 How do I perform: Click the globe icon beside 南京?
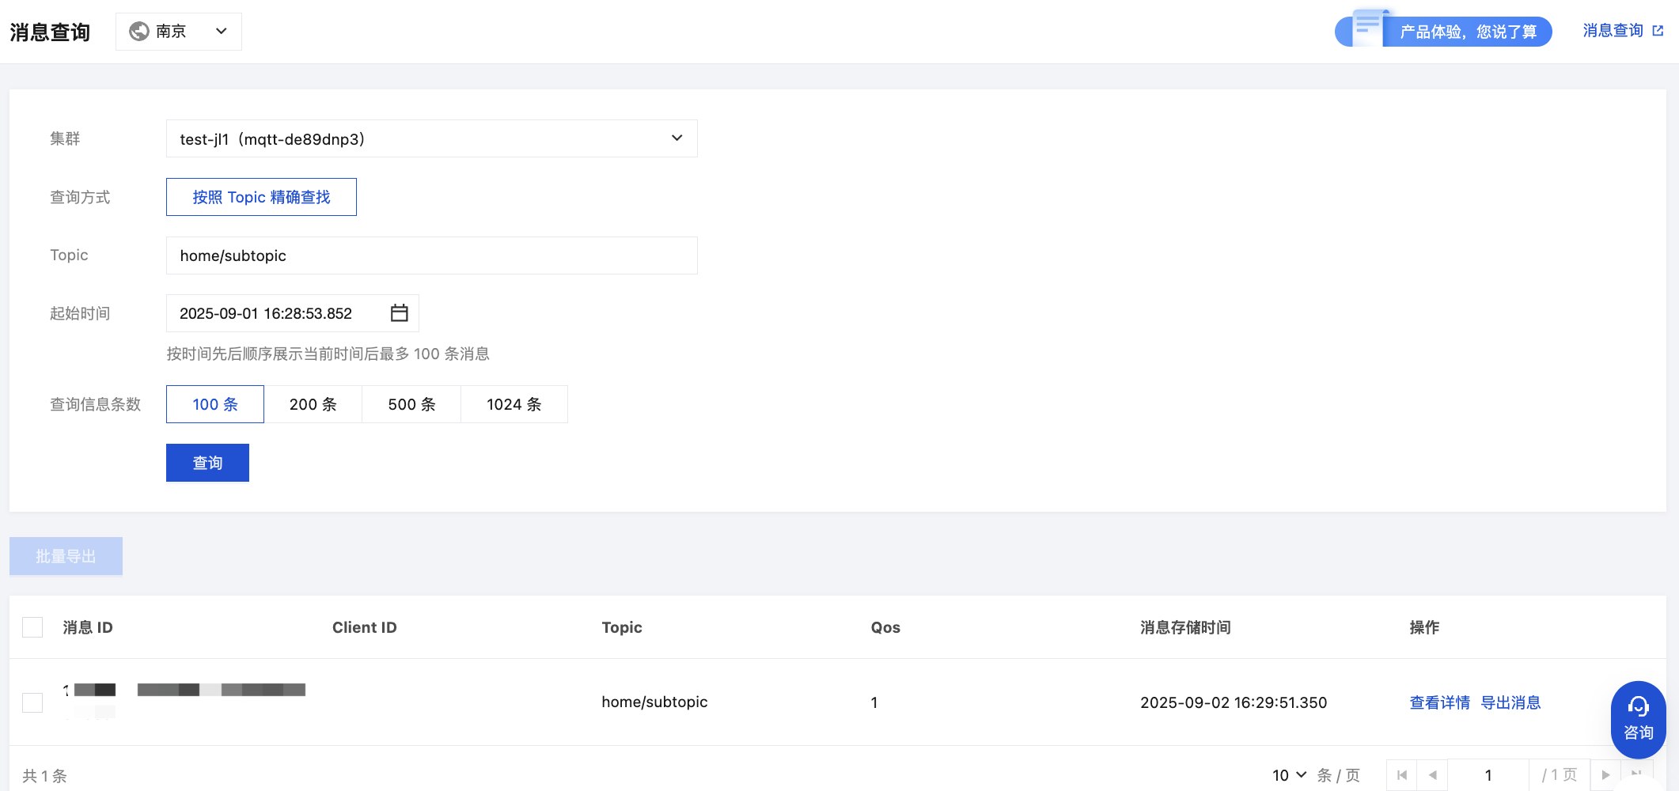click(139, 31)
